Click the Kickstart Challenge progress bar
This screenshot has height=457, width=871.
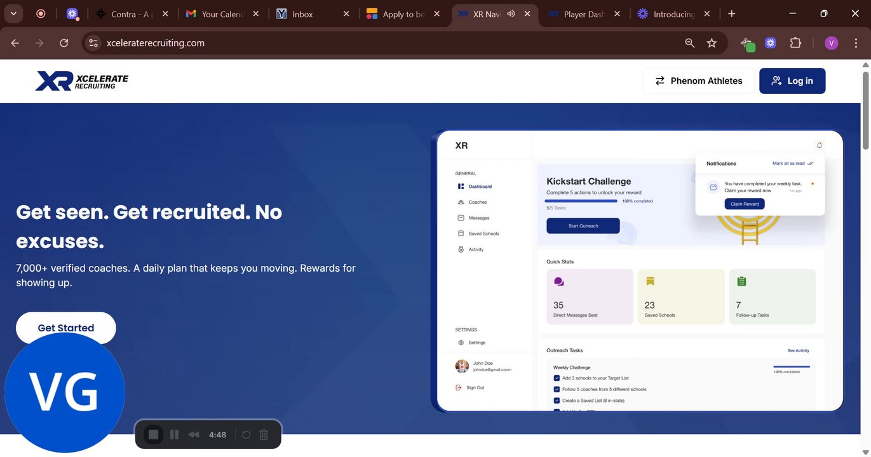(x=582, y=201)
